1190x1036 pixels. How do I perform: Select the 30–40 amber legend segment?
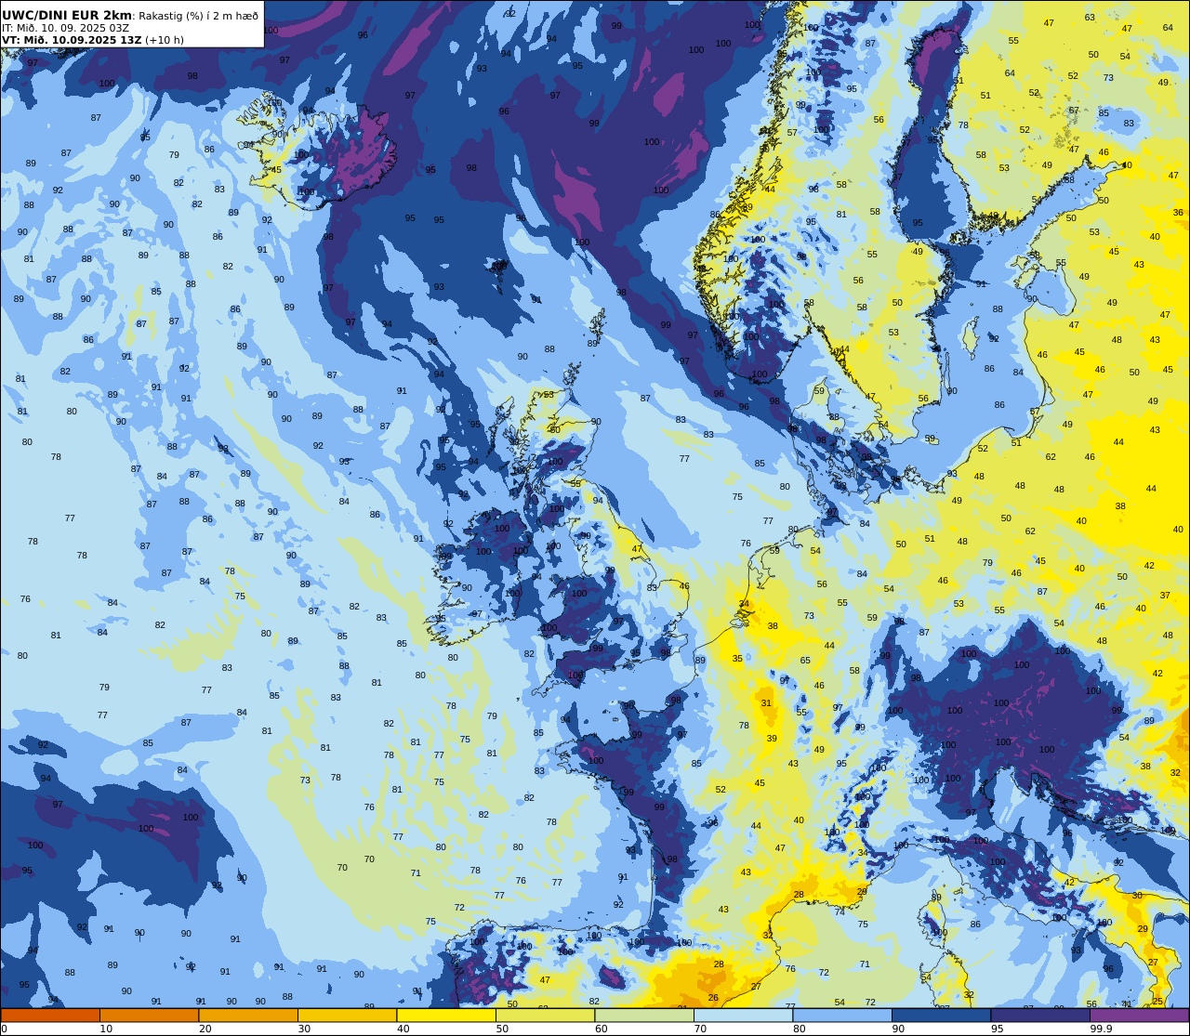pos(347,1015)
